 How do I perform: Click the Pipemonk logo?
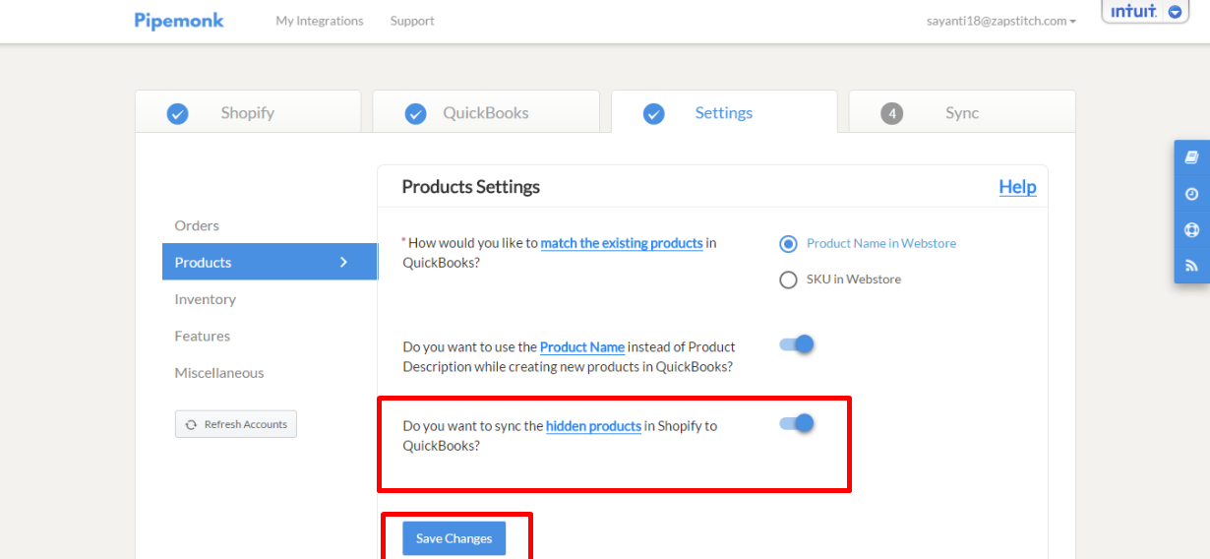pyautogui.click(x=179, y=21)
